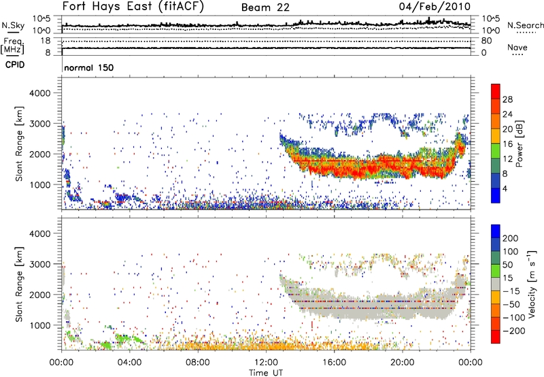Click the "−200" Velocity color bar label
This screenshot has width=544, height=377.
tap(514, 331)
